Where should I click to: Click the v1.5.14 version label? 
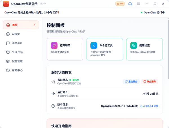[43, 4]
